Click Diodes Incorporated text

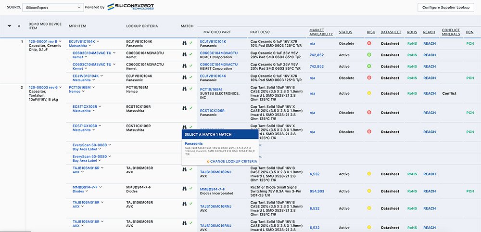click(x=216, y=193)
